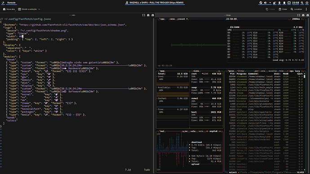
Task: Click the Localizar (find) toolbar button
Action: tap(296, 9)
